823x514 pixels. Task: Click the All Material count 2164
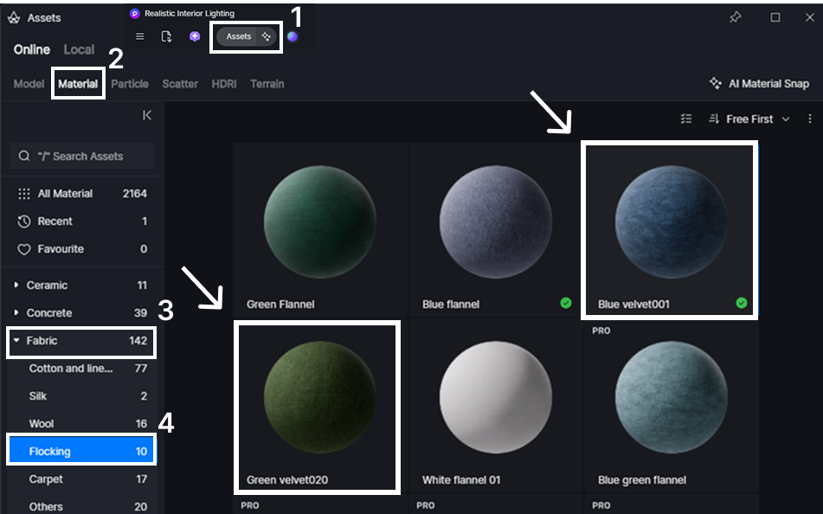pos(135,194)
